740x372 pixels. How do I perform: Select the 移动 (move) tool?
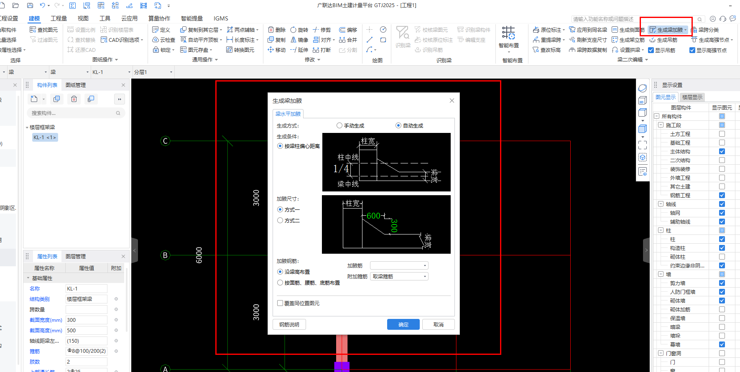click(x=276, y=50)
